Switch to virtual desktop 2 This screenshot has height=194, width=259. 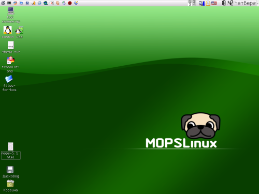click(x=194, y=2)
